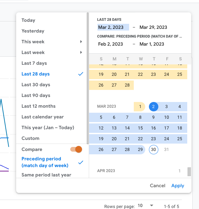The height and width of the screenshot is (209, 199).
Task: Select Same period last year option
Action: (46, 175)
